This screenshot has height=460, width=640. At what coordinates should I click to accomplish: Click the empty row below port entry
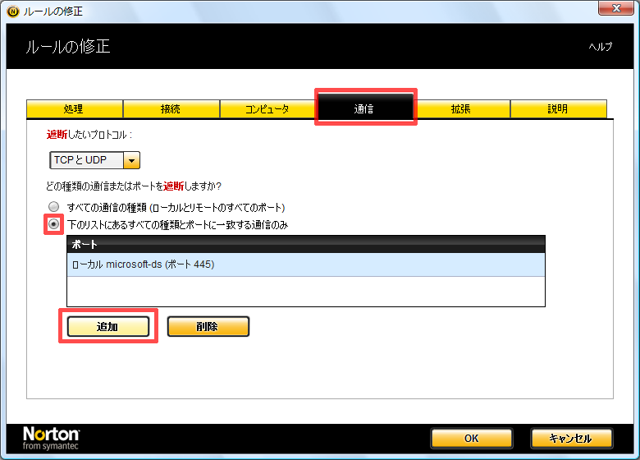point(305,291)
